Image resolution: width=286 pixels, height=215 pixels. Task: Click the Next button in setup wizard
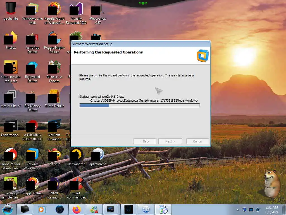click(x=170, y=141)
